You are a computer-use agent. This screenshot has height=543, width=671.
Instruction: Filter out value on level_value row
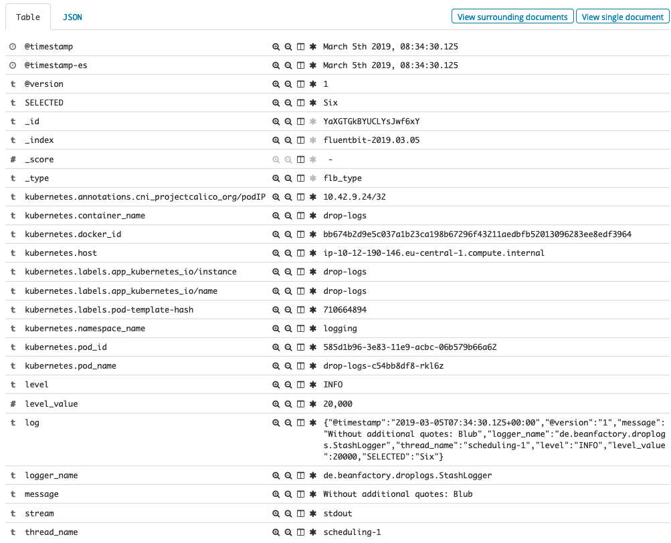(x=288, y=403)
